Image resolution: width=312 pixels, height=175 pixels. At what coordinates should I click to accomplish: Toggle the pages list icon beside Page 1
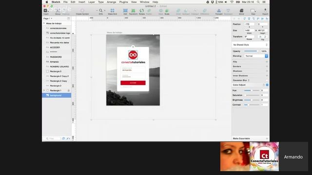68,18
